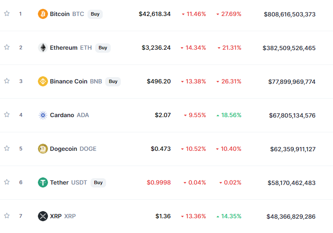333x233 pixels.
Task: Click the Binance Coin logo icon
Action: [x=43, y=81]
